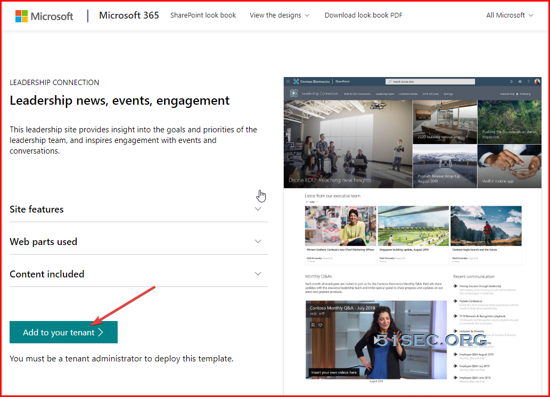Expand the View the designs menu
The image size is (550, 397).
point(280,15)
